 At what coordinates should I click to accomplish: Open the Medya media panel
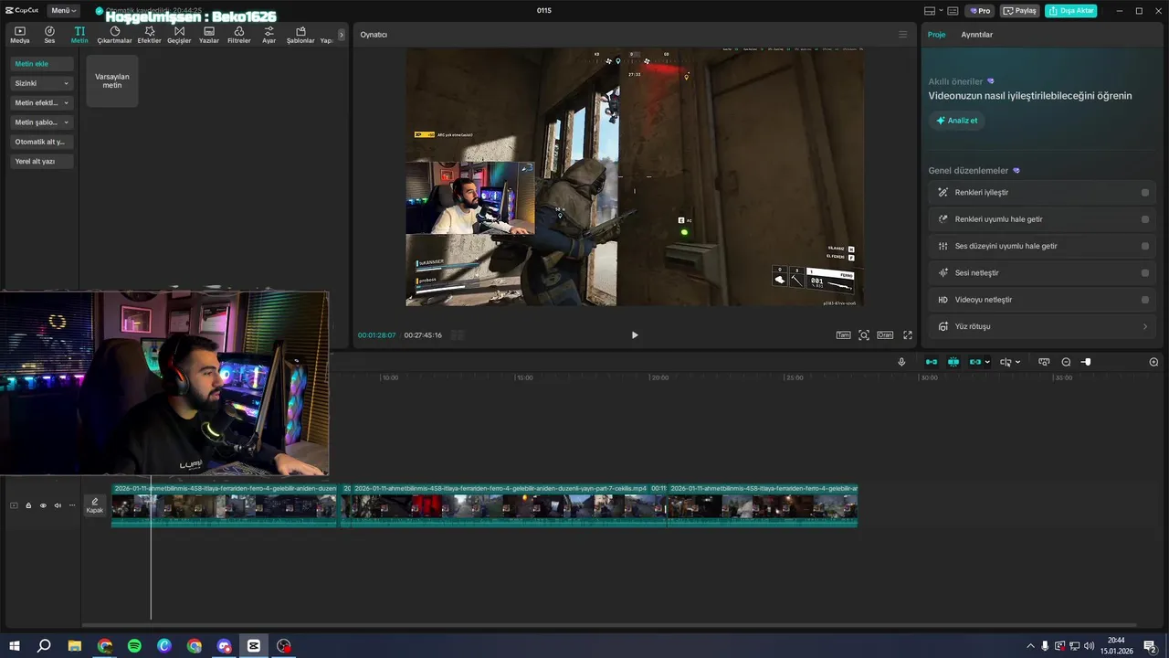[x=19, y=35]
